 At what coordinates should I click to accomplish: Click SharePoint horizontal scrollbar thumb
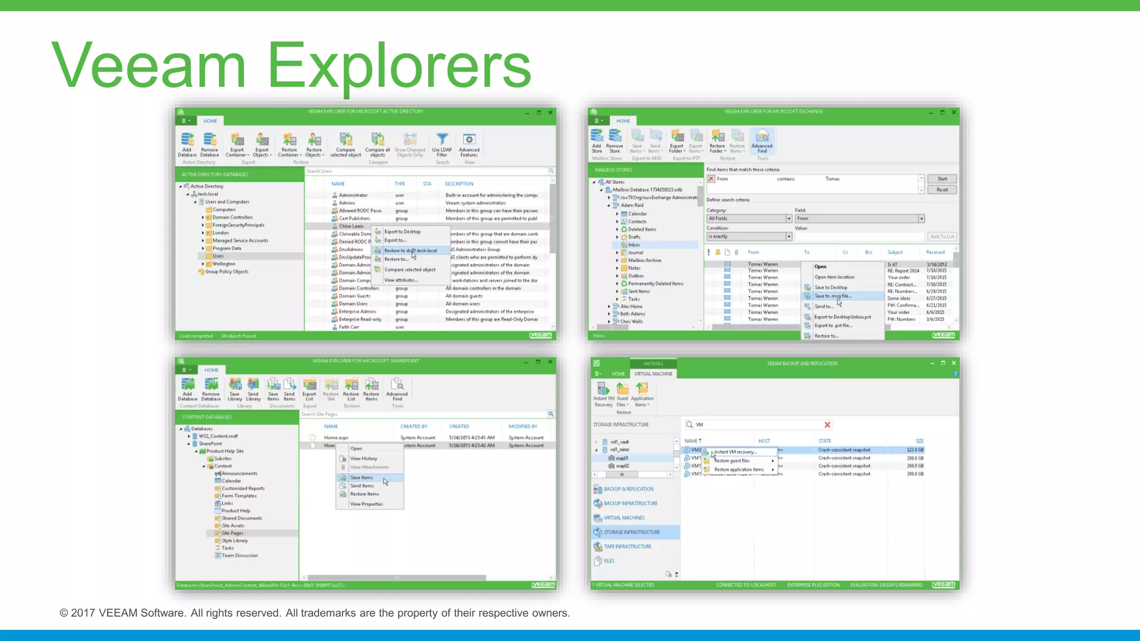tap(396, 578)
